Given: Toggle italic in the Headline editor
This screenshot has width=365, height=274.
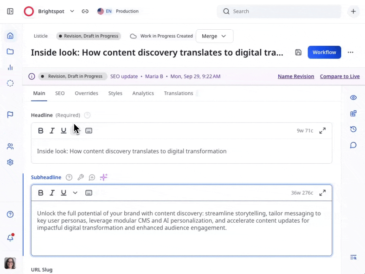Looking at the screenshot, I should point(52,131).
